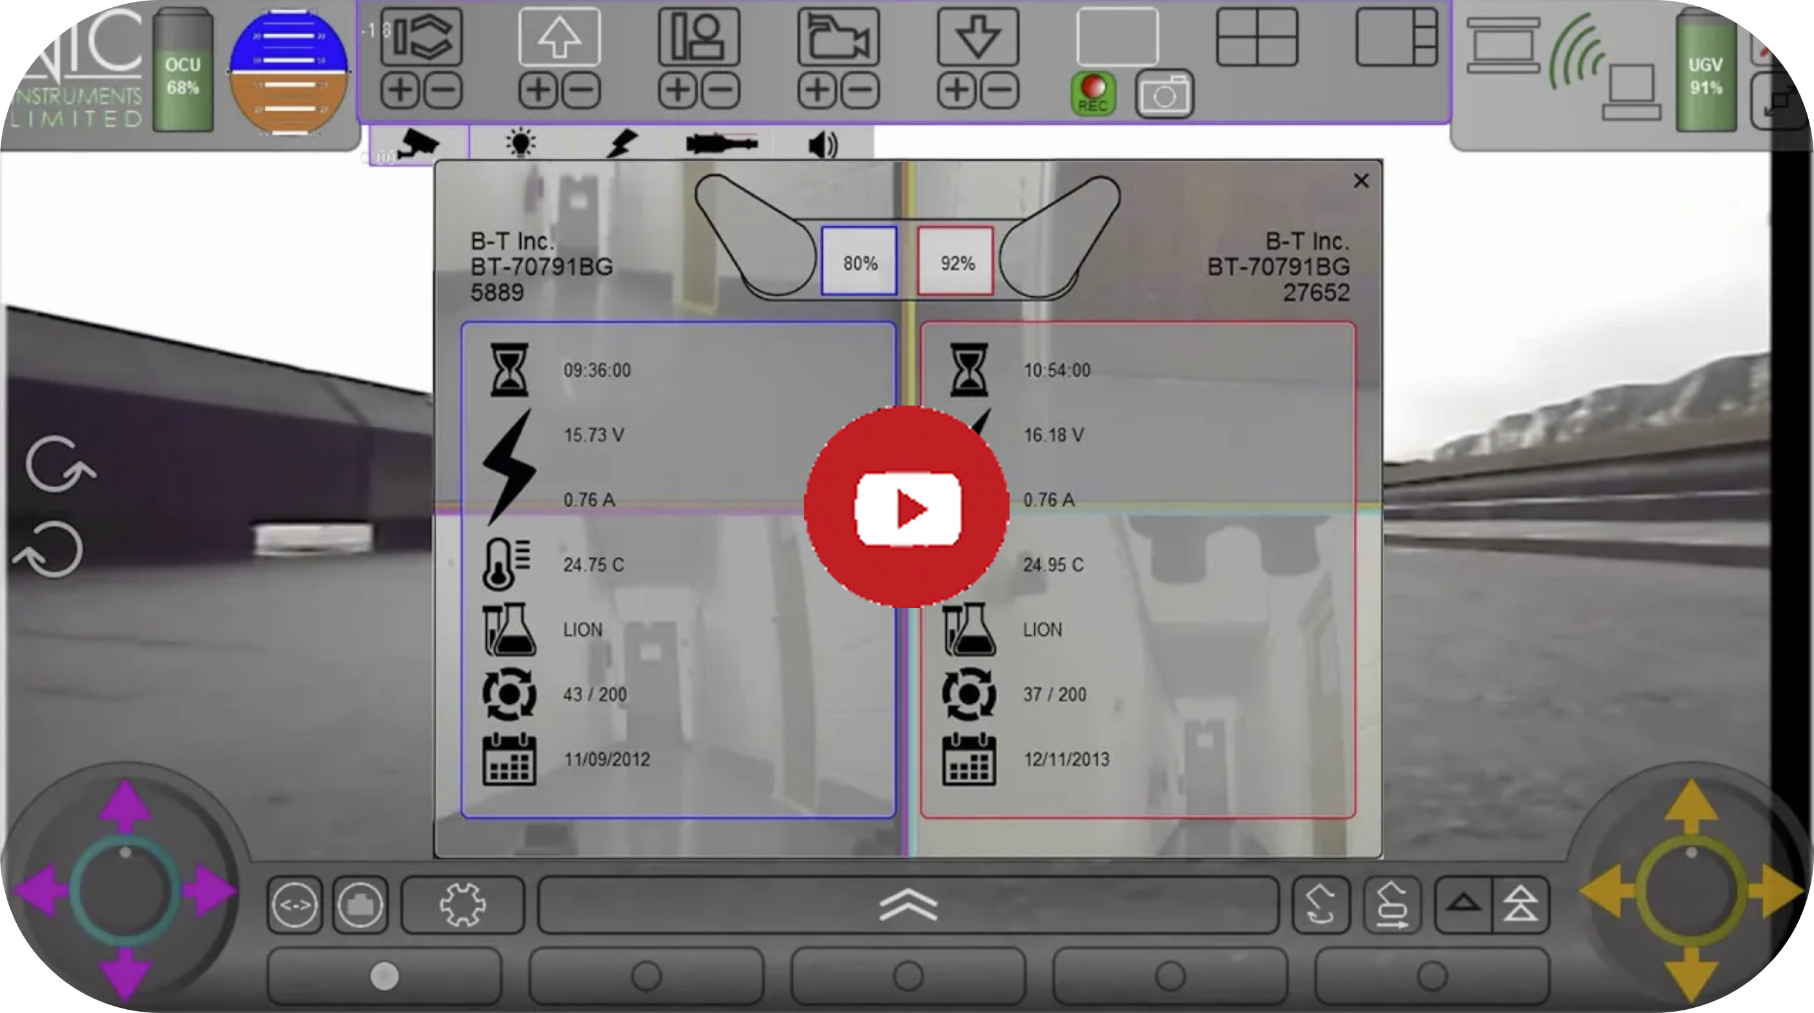Expand the bottom panel with double chevron
Image resolution: width=1814 pixels, height=1013 pixels.
click(x=909, y=904)
